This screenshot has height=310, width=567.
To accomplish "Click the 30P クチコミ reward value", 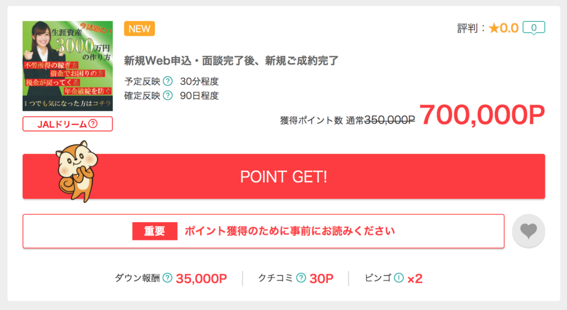I will [321, 278].
